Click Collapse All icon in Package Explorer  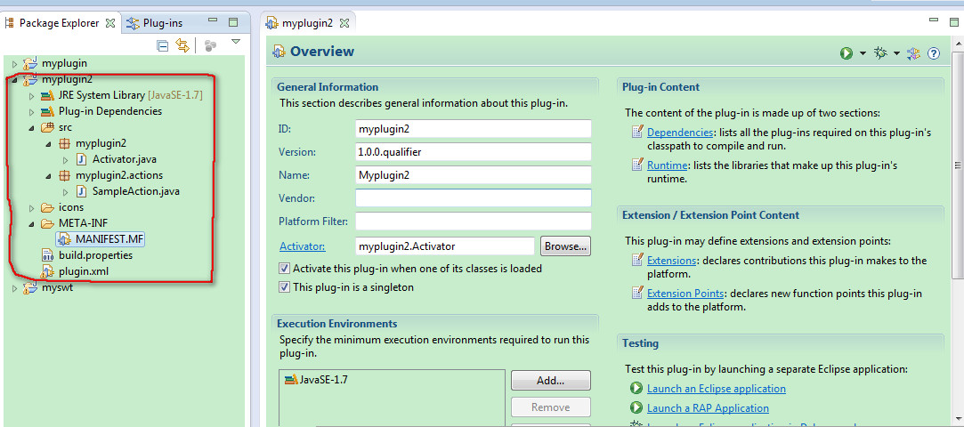coord(162,45)
